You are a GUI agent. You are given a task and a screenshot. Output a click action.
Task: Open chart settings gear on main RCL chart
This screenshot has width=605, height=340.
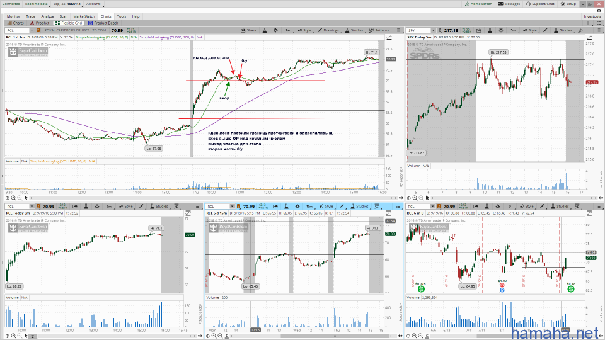[275, 30]
